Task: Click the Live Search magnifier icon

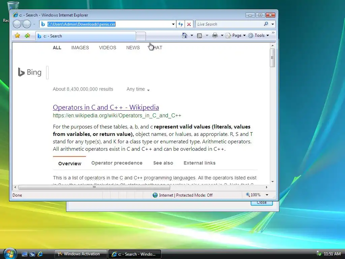Action: pyautogui.click(x=266, y=24)
